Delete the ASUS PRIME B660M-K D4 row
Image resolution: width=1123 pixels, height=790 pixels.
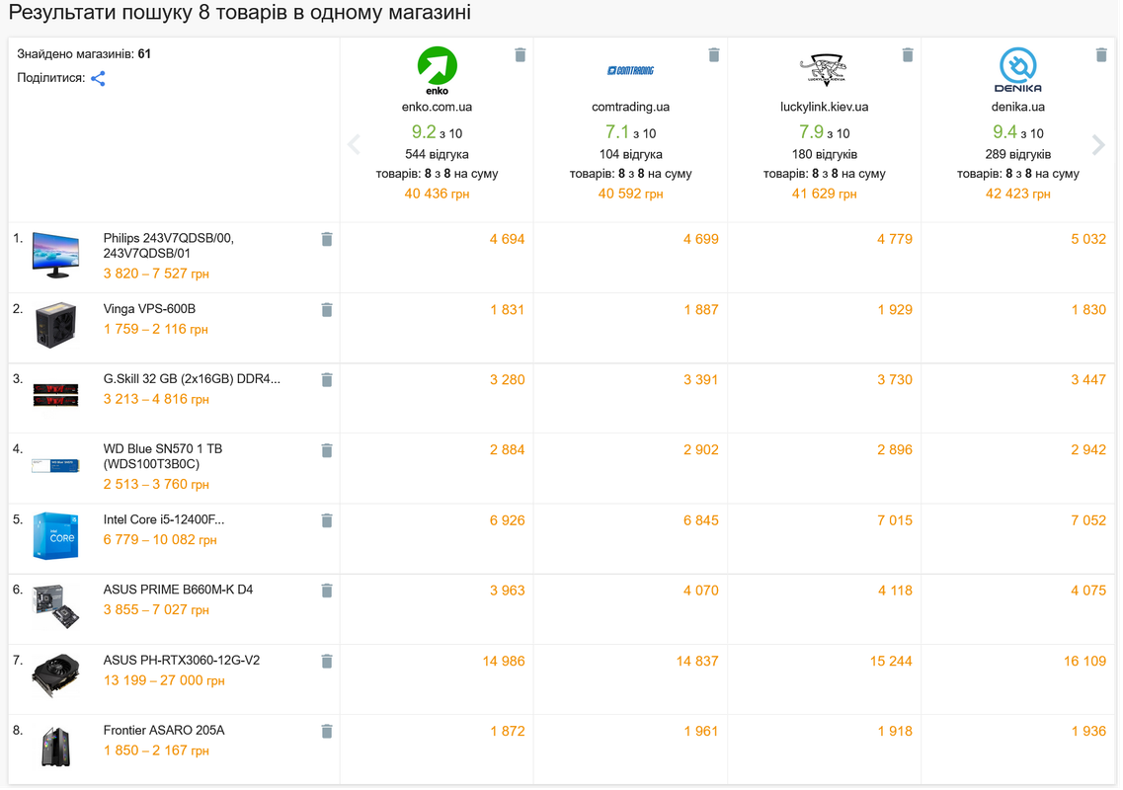tap(328, 592)
